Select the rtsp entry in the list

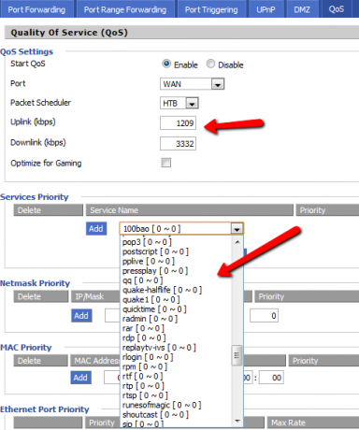tap(145, 395)
